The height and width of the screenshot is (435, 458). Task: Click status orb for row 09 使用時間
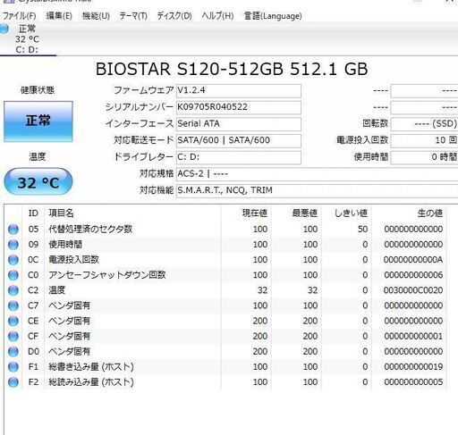point(13,245)
